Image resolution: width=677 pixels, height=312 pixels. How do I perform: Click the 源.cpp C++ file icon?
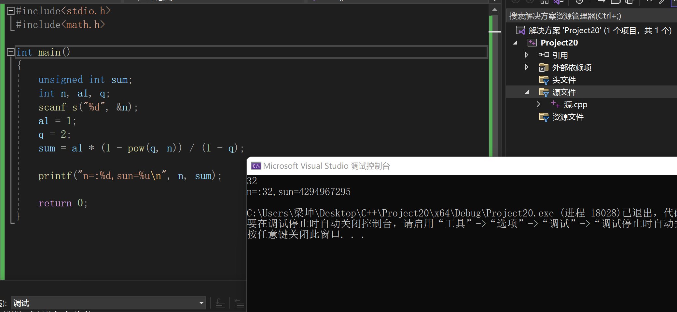555,104
